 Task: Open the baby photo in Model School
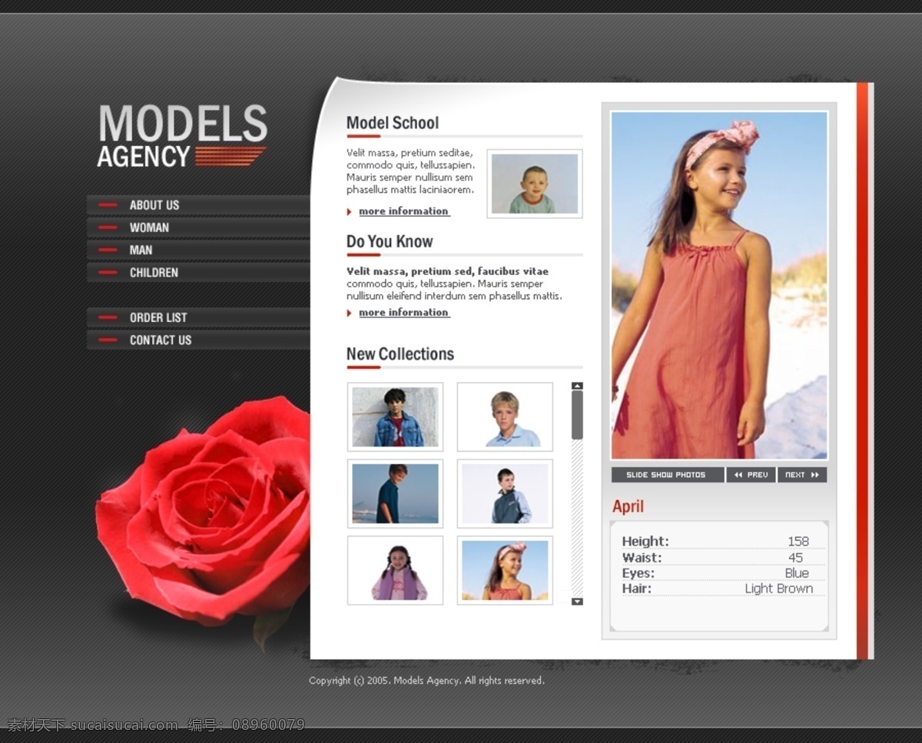(x=535, y=184)
